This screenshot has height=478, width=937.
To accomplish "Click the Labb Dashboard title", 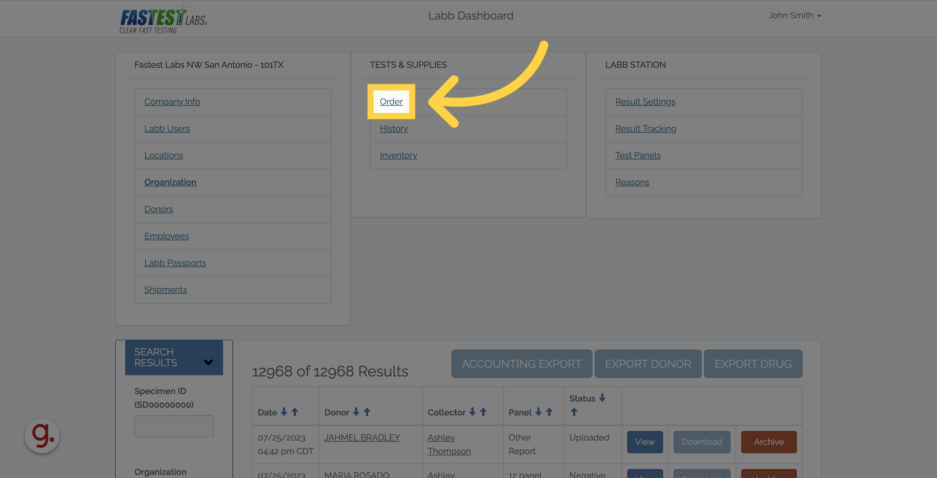I will point(471,15).
